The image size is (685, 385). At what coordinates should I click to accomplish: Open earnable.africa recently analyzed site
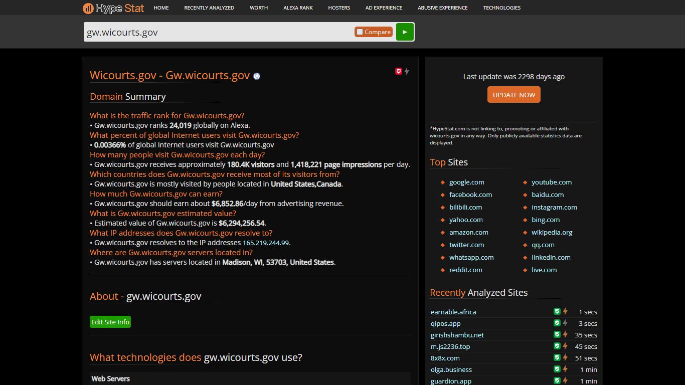[453, 312]
